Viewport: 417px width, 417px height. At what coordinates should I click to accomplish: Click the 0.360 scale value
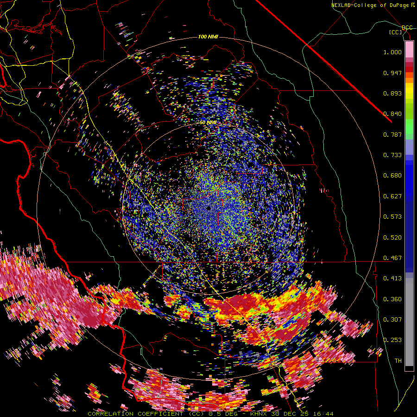click(x=392, y=299)
